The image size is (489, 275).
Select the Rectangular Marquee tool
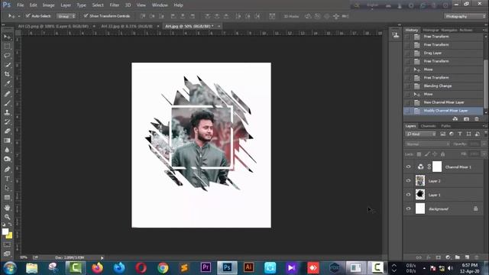point(7,47)
